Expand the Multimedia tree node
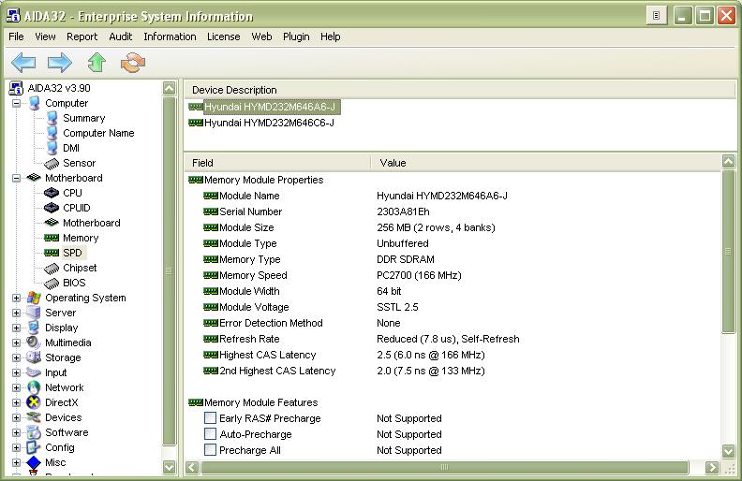 point(16,343)
